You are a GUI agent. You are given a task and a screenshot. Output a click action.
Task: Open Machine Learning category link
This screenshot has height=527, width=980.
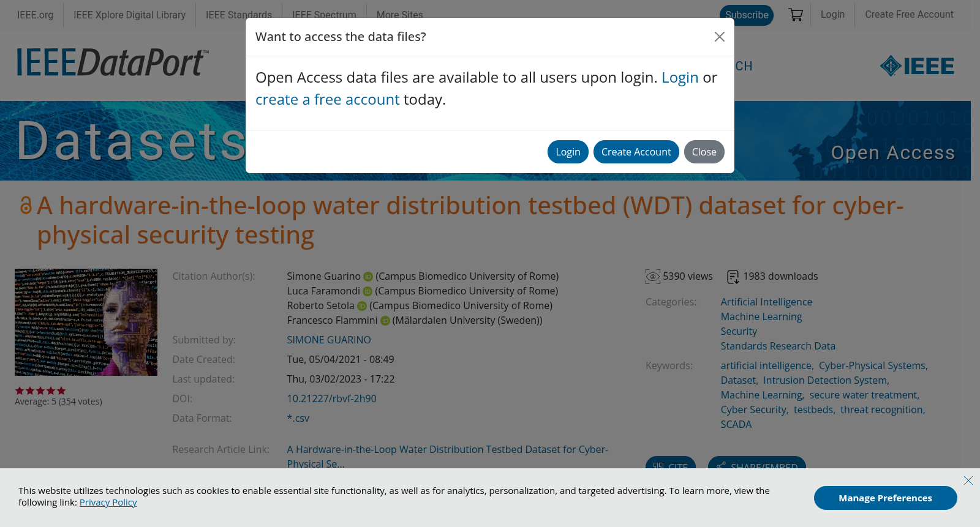pos(761,316)
